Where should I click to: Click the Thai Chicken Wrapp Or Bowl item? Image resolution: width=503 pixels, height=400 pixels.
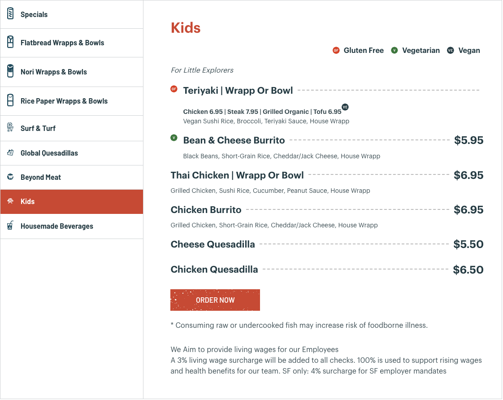tap(237, 175)
